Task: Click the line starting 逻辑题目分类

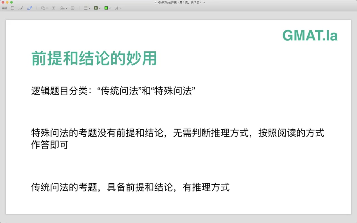Action: (113, 91)
